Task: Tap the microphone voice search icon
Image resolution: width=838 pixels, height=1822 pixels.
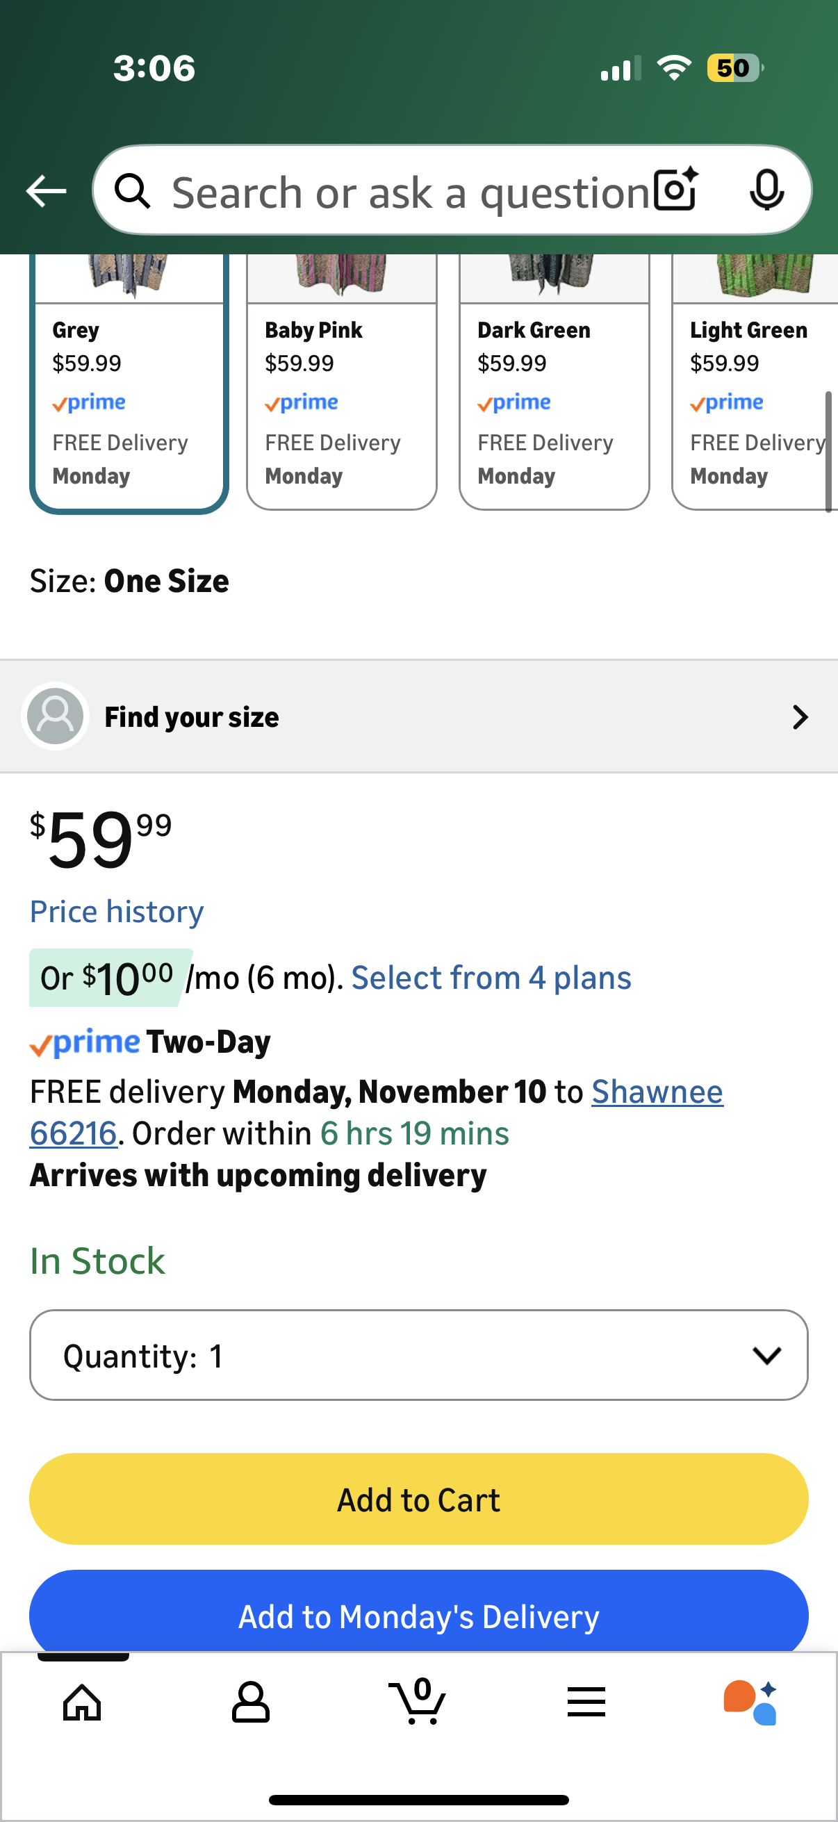Action: (x=766, y=190)
